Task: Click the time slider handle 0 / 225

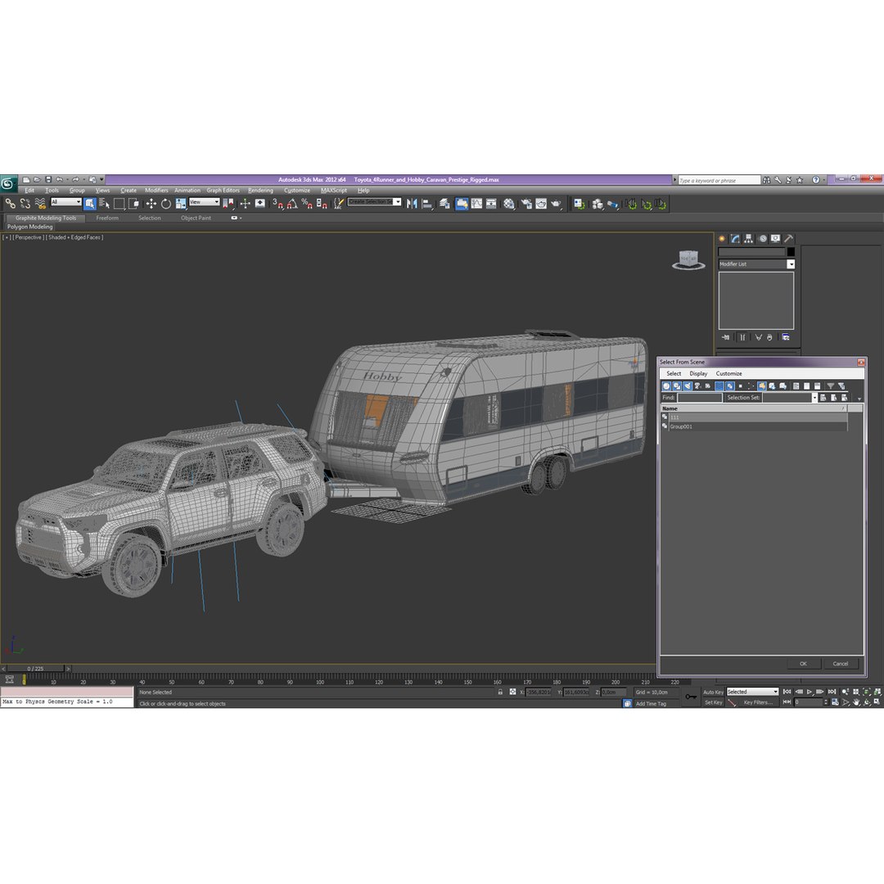Action: tap(35, 669)
